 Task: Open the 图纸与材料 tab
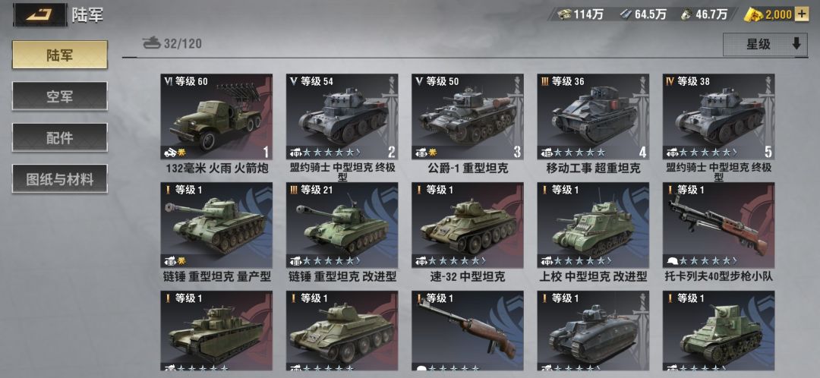click(x=60, y=179)
